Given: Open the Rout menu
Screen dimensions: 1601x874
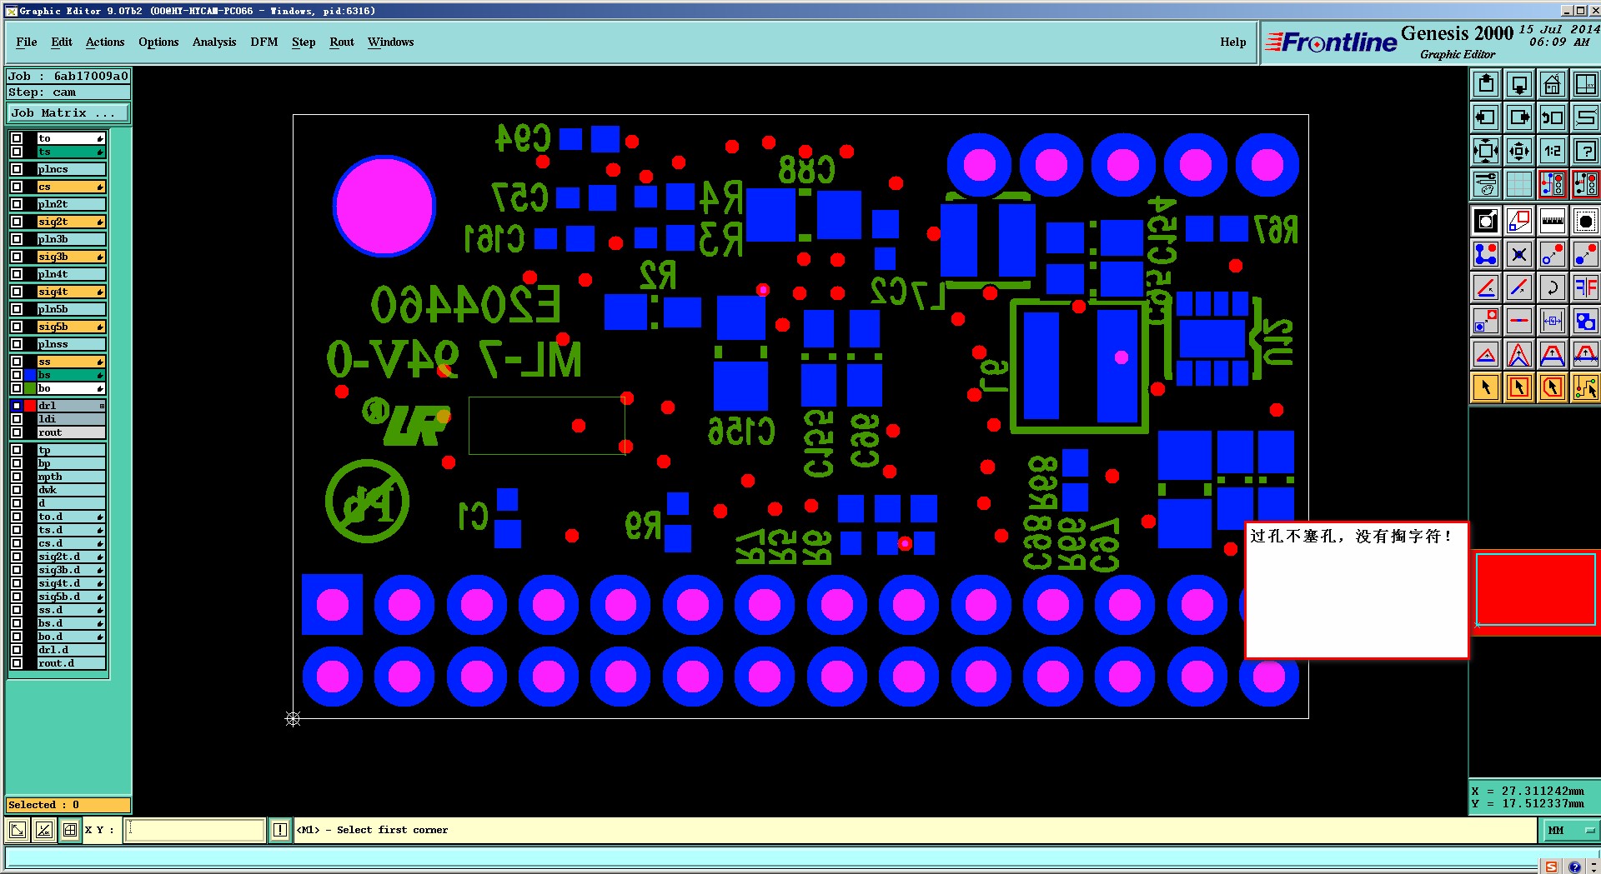Looking at the screenshot, I should [342, 42].
